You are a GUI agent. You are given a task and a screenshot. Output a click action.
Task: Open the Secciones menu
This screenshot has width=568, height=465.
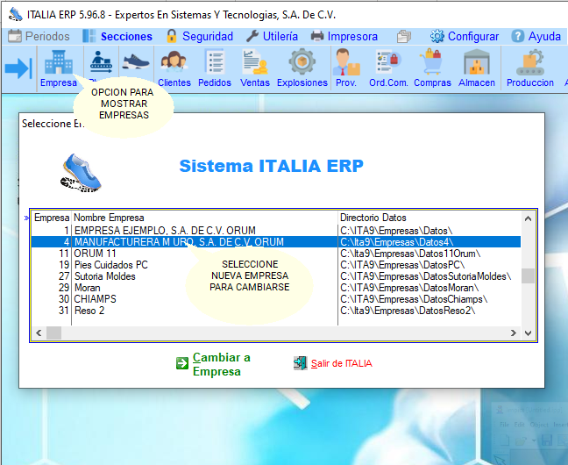(117, 36)
